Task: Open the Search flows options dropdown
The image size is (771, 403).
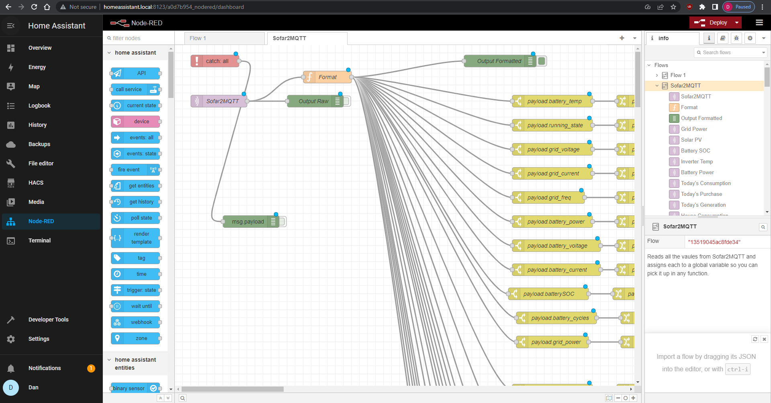Action: [x=763, y=53]
